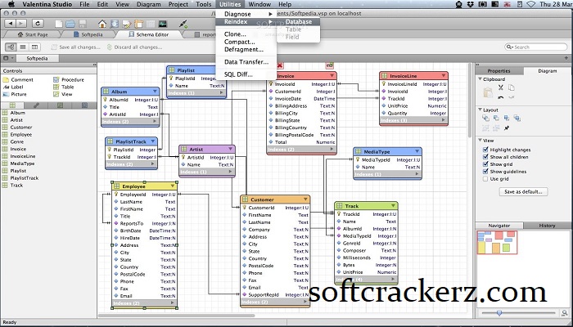Choose Data Transfer... menu item
Image resolution: width=573 pixels, height=327 pixels.
[246, 62]
